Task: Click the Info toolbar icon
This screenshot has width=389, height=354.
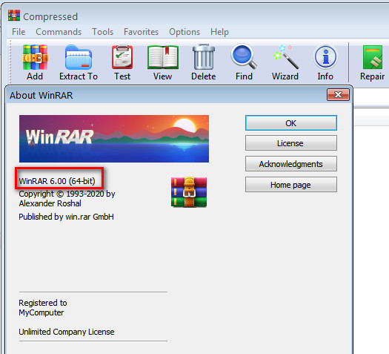Action: tap(325, 57)
